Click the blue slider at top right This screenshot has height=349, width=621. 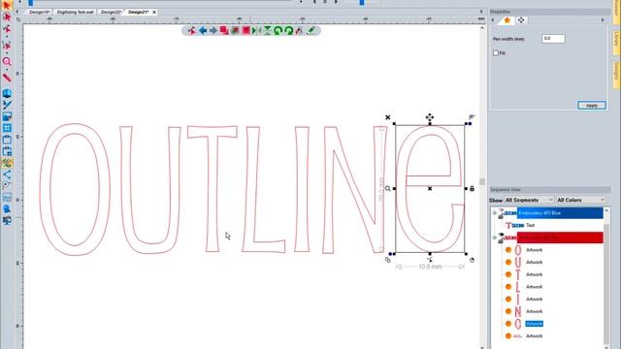pyautogui.click(x=362, y=2)
